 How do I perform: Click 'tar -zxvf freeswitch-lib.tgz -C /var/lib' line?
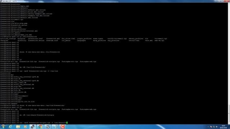[29, 71]
